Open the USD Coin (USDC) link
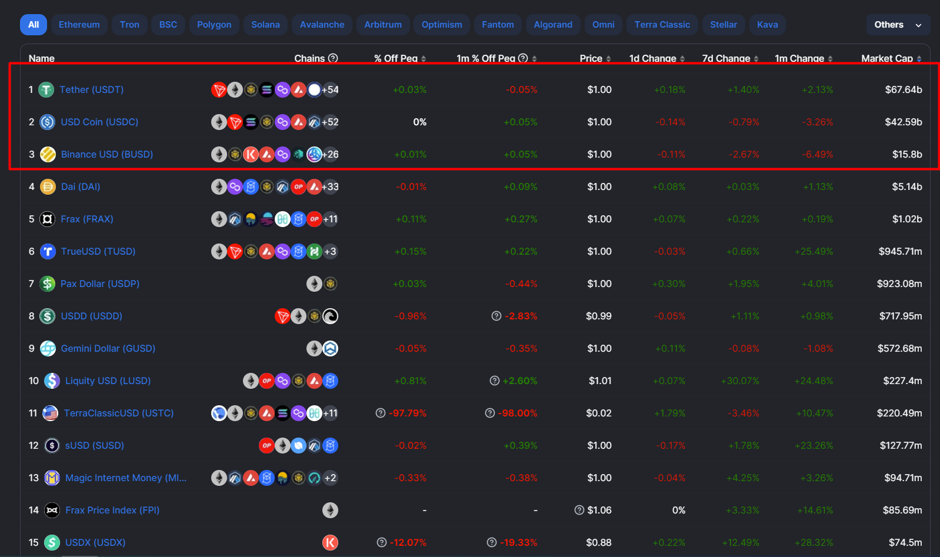 pos(99,122)
